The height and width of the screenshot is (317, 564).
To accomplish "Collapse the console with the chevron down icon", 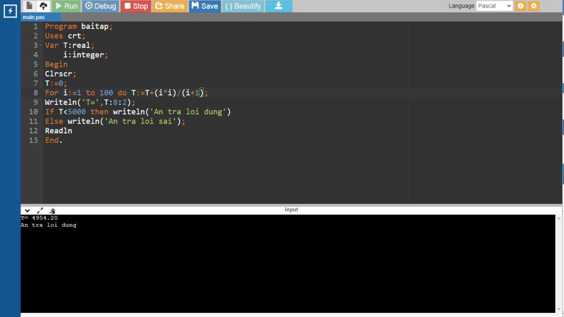I will tap(28, 211).
